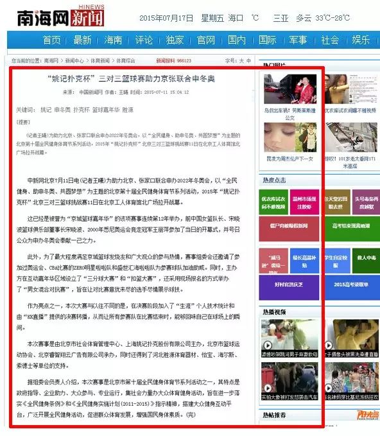
Task: Open the baby face photo thumbnail
Action: [290, 137]
